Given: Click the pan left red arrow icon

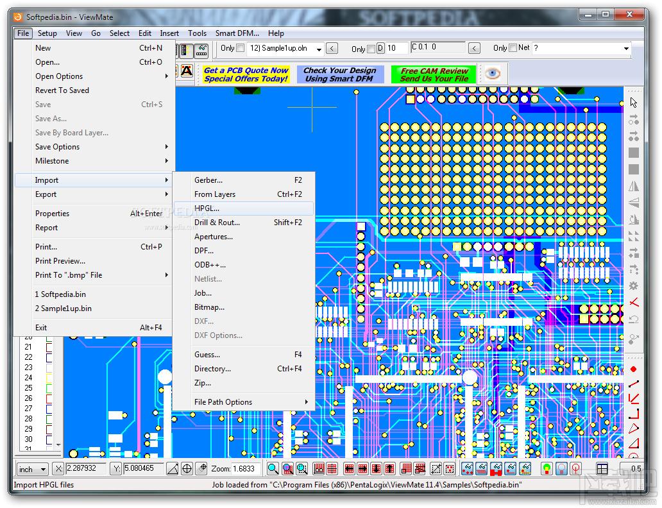Looking at the screenshot, I should click(x=349, y=468).
